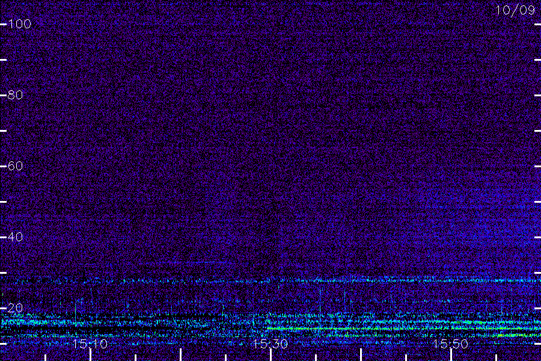Click the 20 frequency axis label

tap(15, 308)
